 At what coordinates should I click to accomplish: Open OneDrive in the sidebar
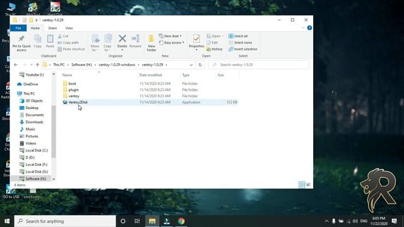click(x=28, y=84)
